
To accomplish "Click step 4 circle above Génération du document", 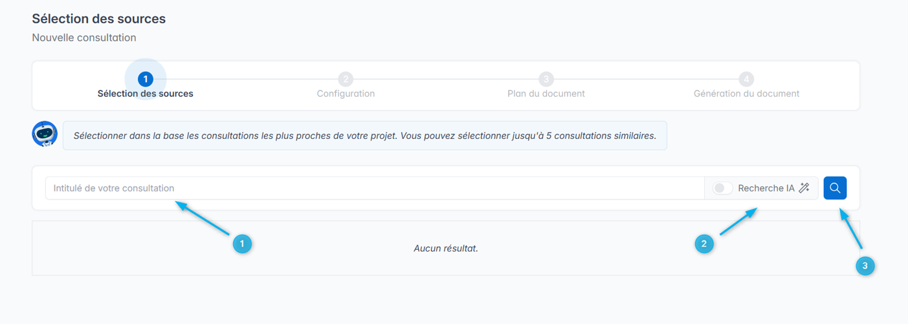I will point(746,79).
